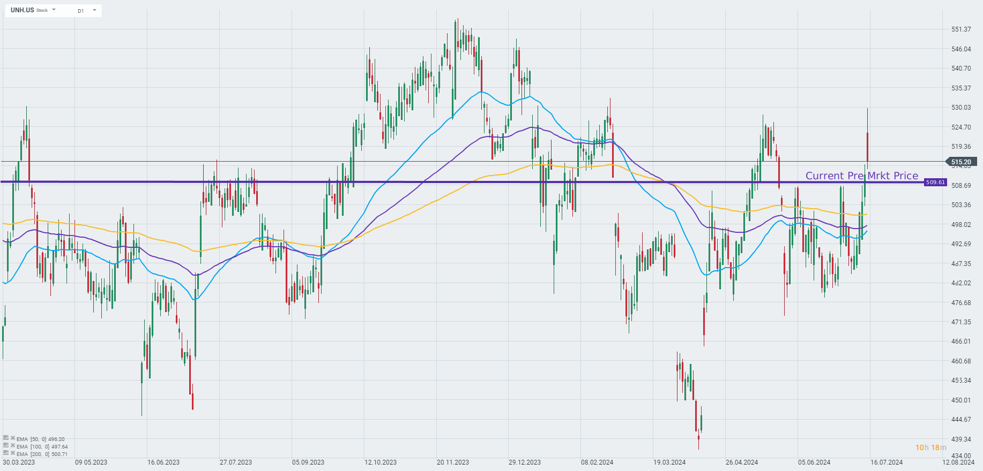The width and height of the screenshot is (983, 471).
Task: Click the 551.37 price axis label
Action: click(x=961, y=29)
